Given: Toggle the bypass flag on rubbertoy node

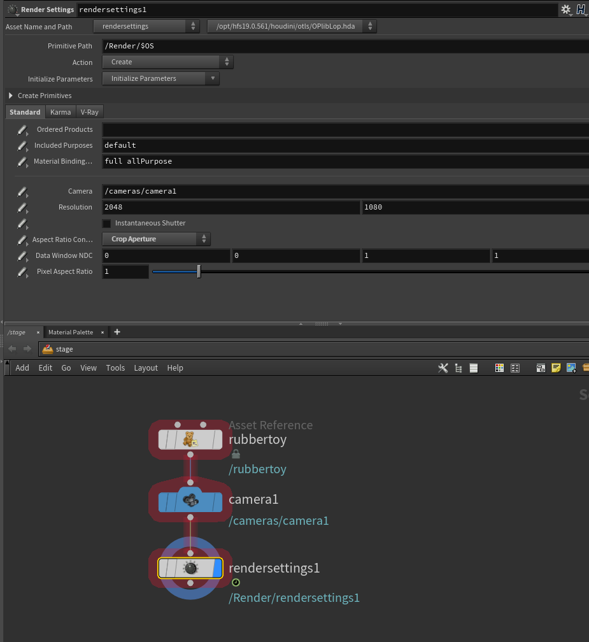Looking at the screenshot, I should coord(163,439).
